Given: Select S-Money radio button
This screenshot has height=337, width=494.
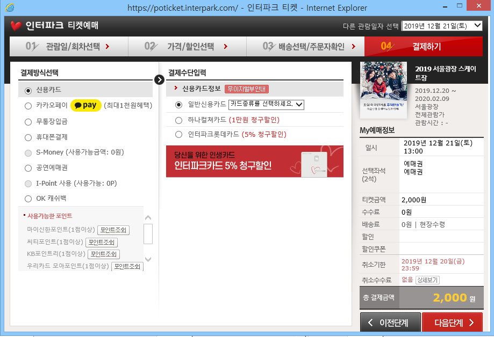Looking at the screenshot, I should 28,153.
